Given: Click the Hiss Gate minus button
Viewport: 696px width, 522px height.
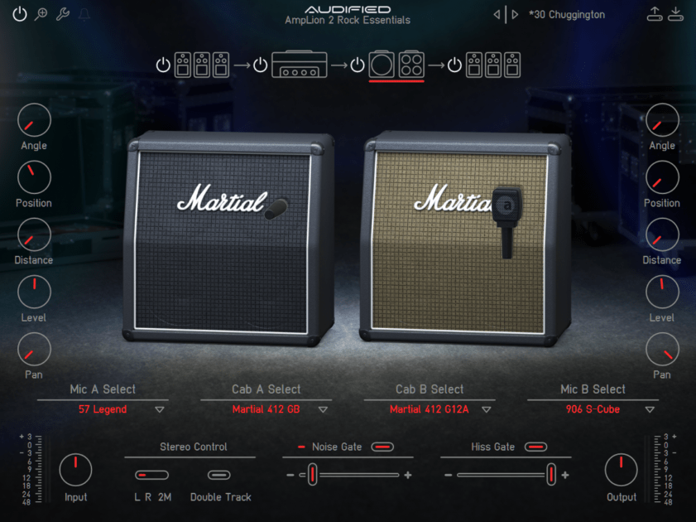Looking at the screenshot, I should 449,475.
